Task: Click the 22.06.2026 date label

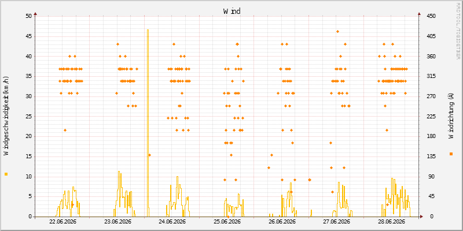Action: coord(63,222)
